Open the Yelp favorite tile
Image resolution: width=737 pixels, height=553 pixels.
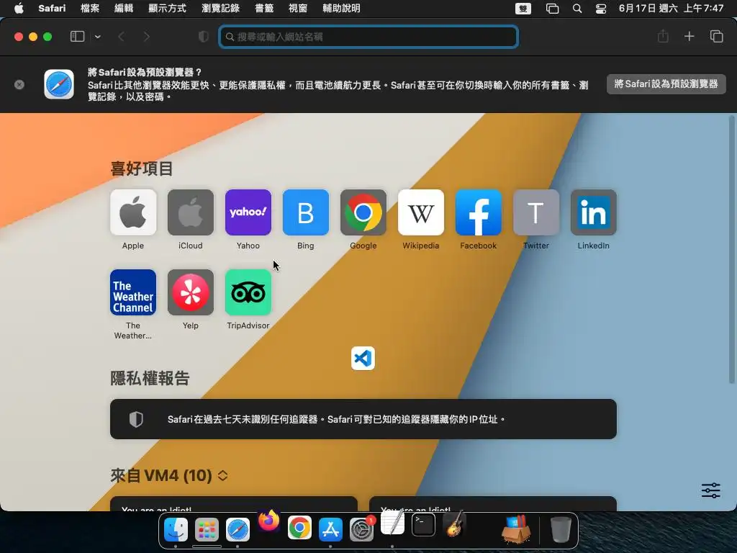(190, 292)
